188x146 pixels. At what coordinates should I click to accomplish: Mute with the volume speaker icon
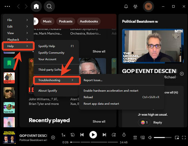click(x=150, y=138)
